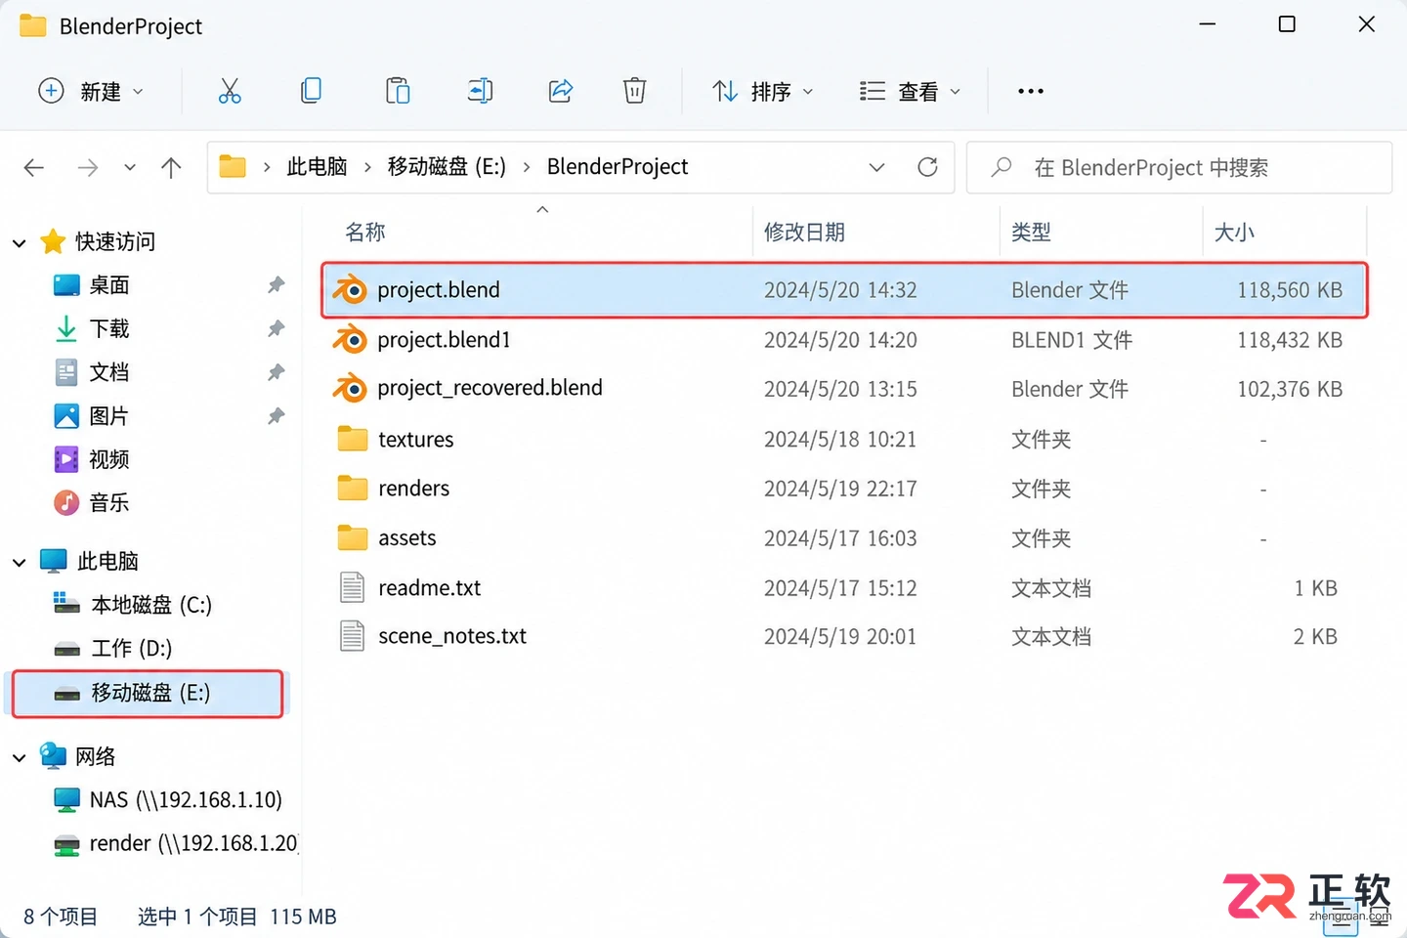Open the 排序 sort dropdown
1407x938 pixels.
763,91
